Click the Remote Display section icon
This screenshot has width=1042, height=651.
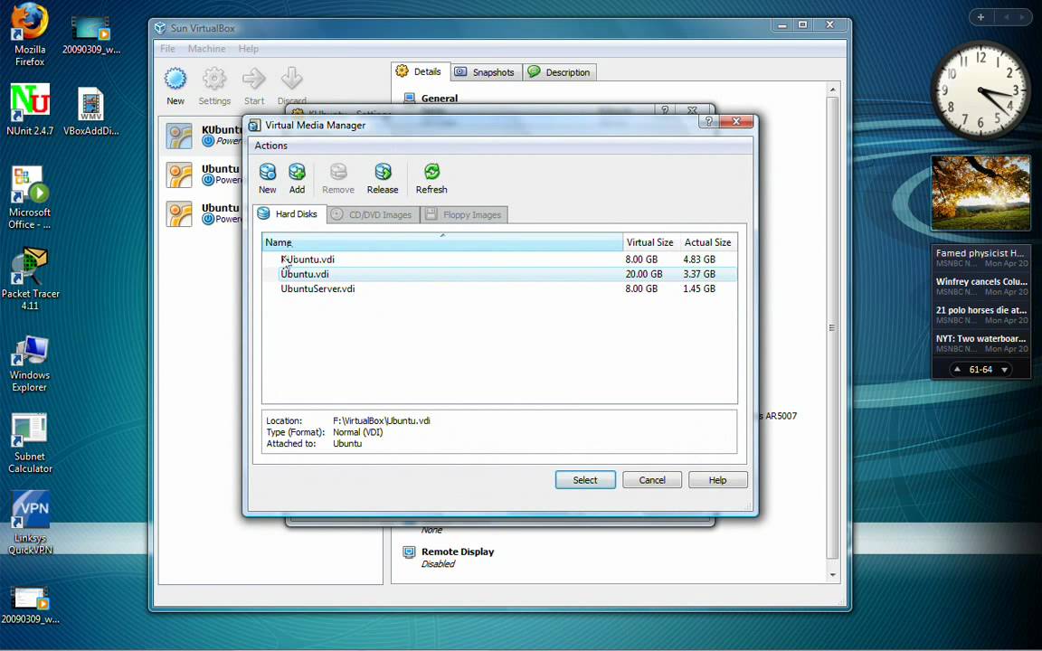pyautogui.click(x=410, y=552)
